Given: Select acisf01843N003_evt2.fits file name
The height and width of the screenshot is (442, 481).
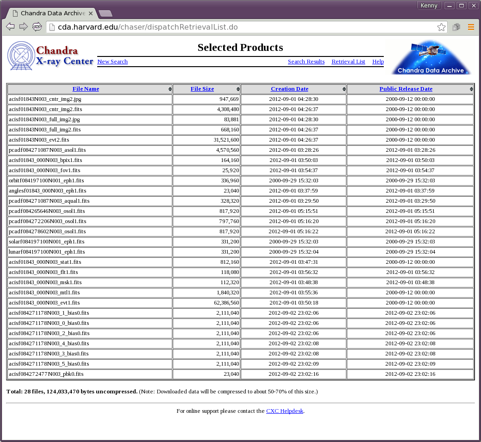Looking at the screenshot, I should tap(39, 140).
